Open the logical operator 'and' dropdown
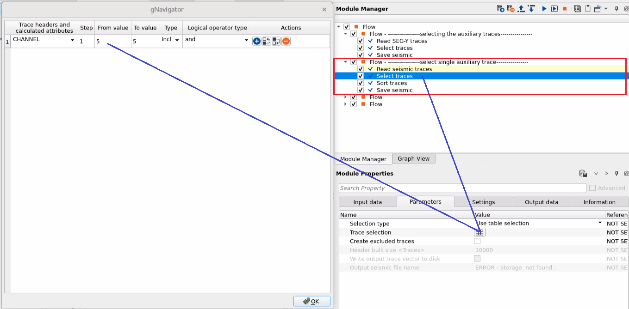629x309 pixels. coord(246,41)
